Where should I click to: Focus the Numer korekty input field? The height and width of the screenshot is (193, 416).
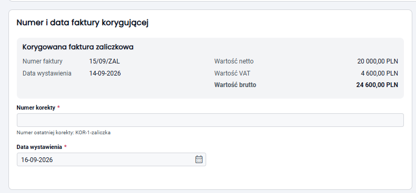[210, 120]
